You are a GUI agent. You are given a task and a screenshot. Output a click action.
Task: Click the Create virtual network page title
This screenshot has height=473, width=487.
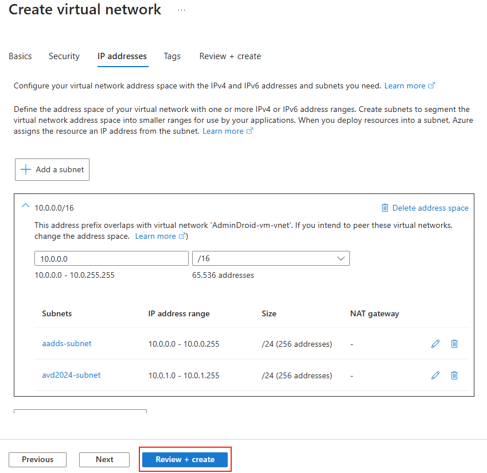point(85,9)
